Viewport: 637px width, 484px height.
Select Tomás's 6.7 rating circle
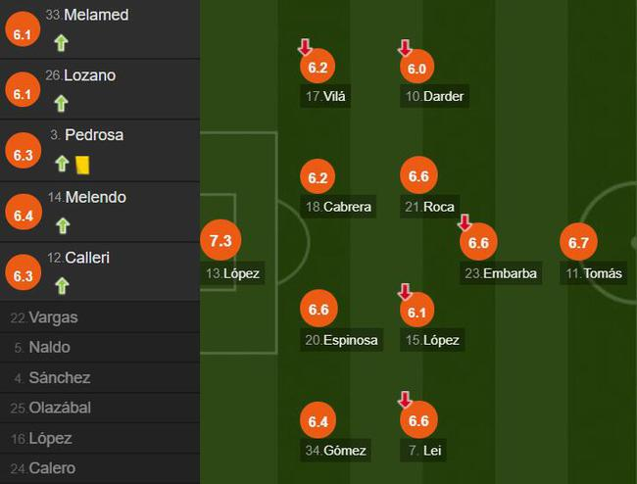pyautogui.click(x=578, y=242)
